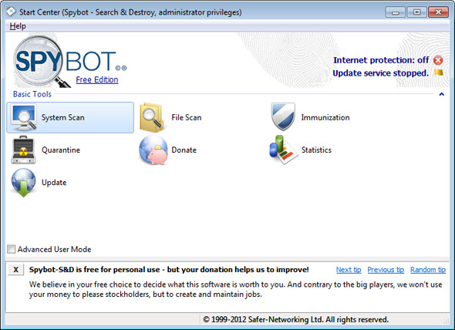
Task: Minimize the Start Center window
Action: click(x=395, y=12)
